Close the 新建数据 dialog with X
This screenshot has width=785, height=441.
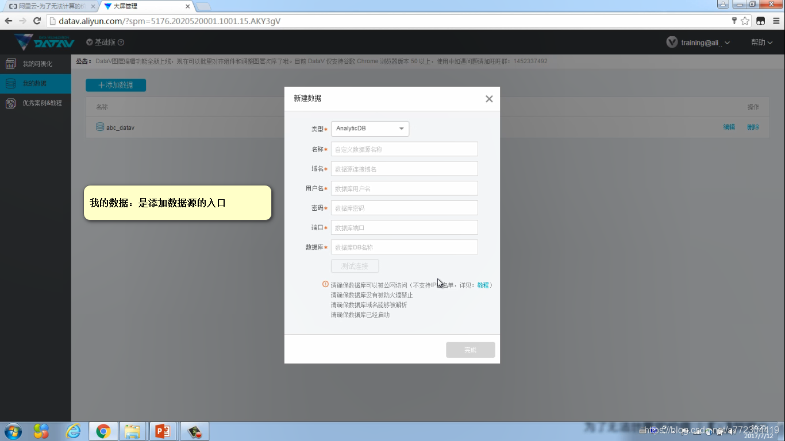click(x=489, y=99)
